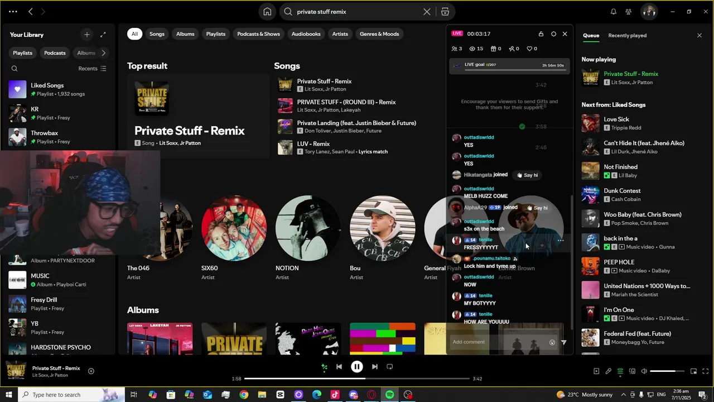Select the Artists search filter
Image resolution: width=714 pixels, height=402 pixels.
coord(340,34)
